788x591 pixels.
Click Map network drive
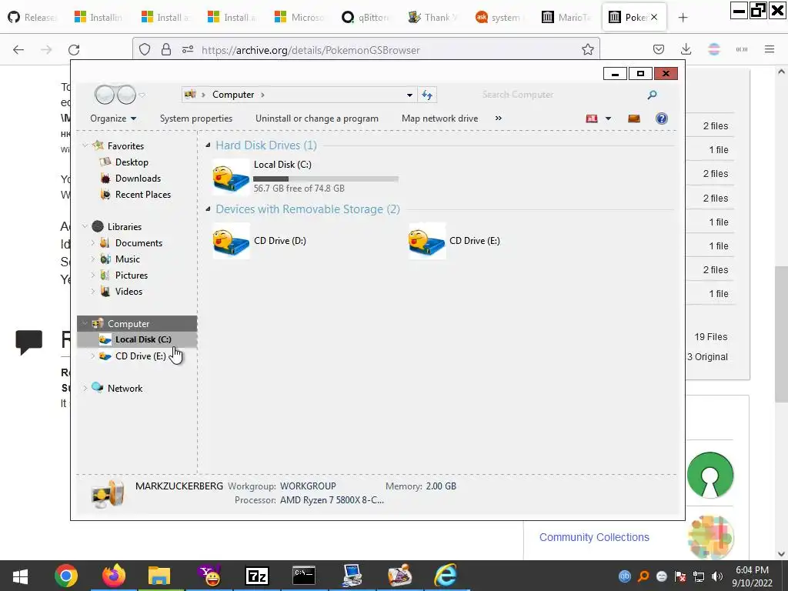click(439, 119)
